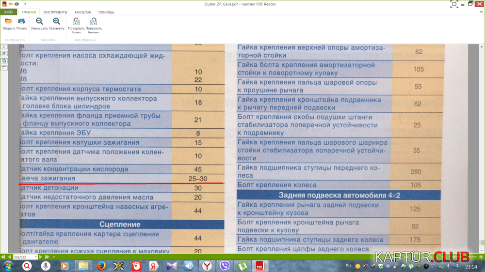This screenshot has width=485, height=272.
Task: Click the Печать printer icon in the ribbon
Action: click(x=22, y=21)
